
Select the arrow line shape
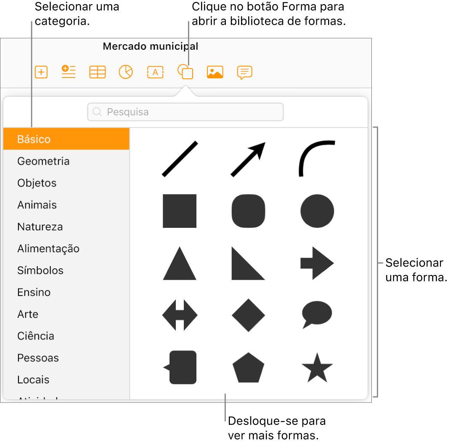pyautogui.click(x=248, y=159)
